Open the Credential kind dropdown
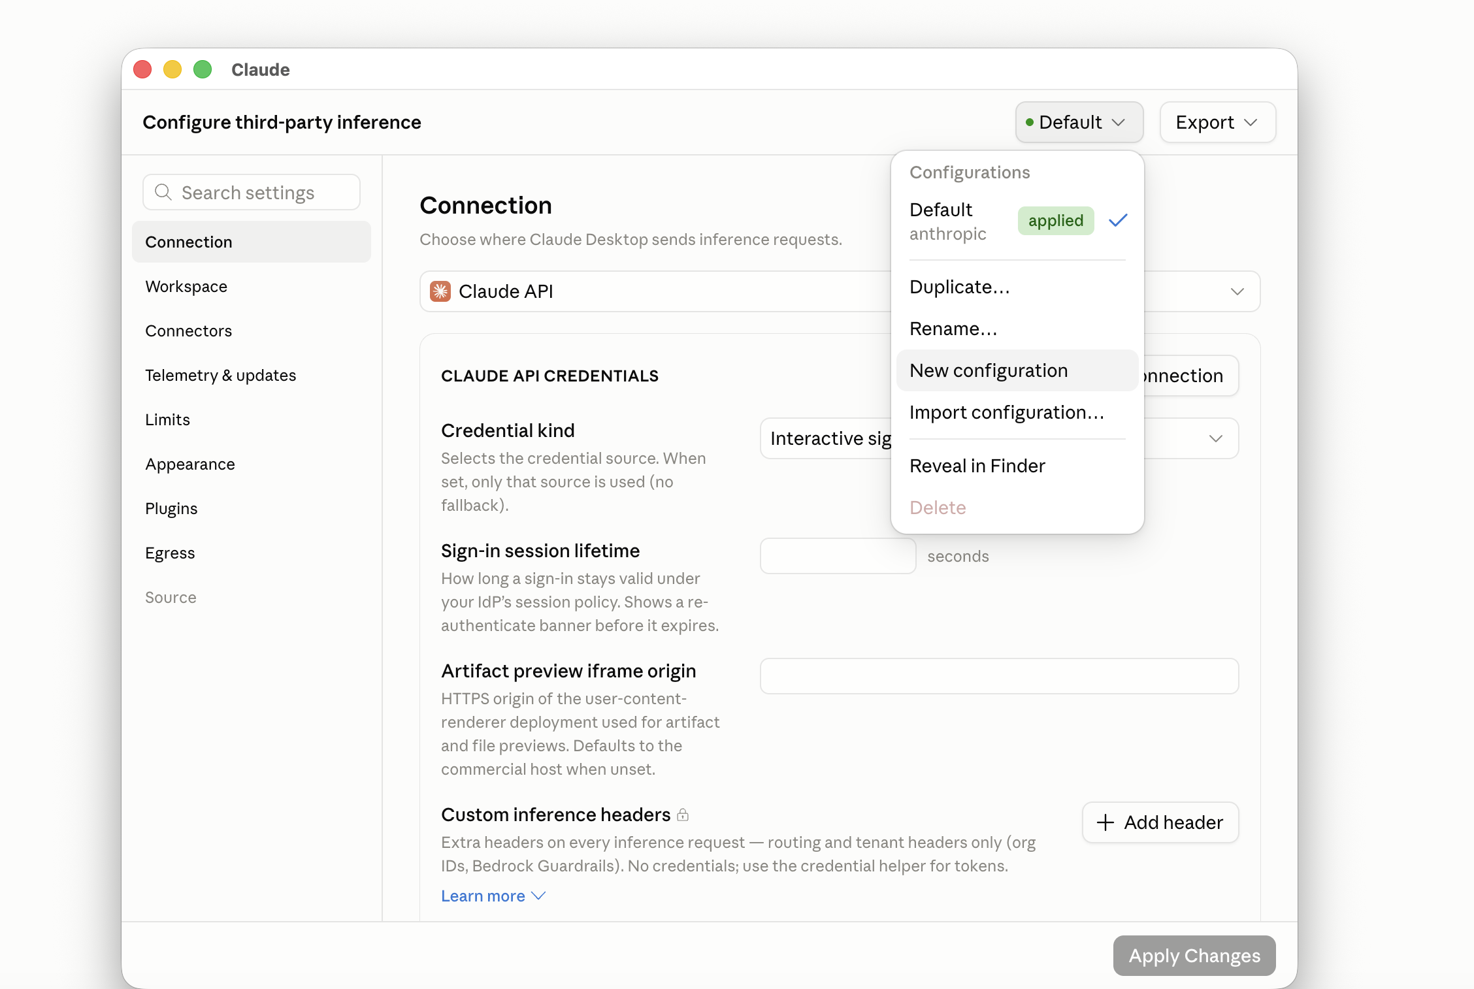 [x=999, y=438]
